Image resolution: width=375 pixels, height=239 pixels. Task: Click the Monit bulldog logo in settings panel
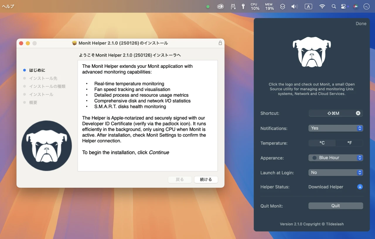(312, 52)
